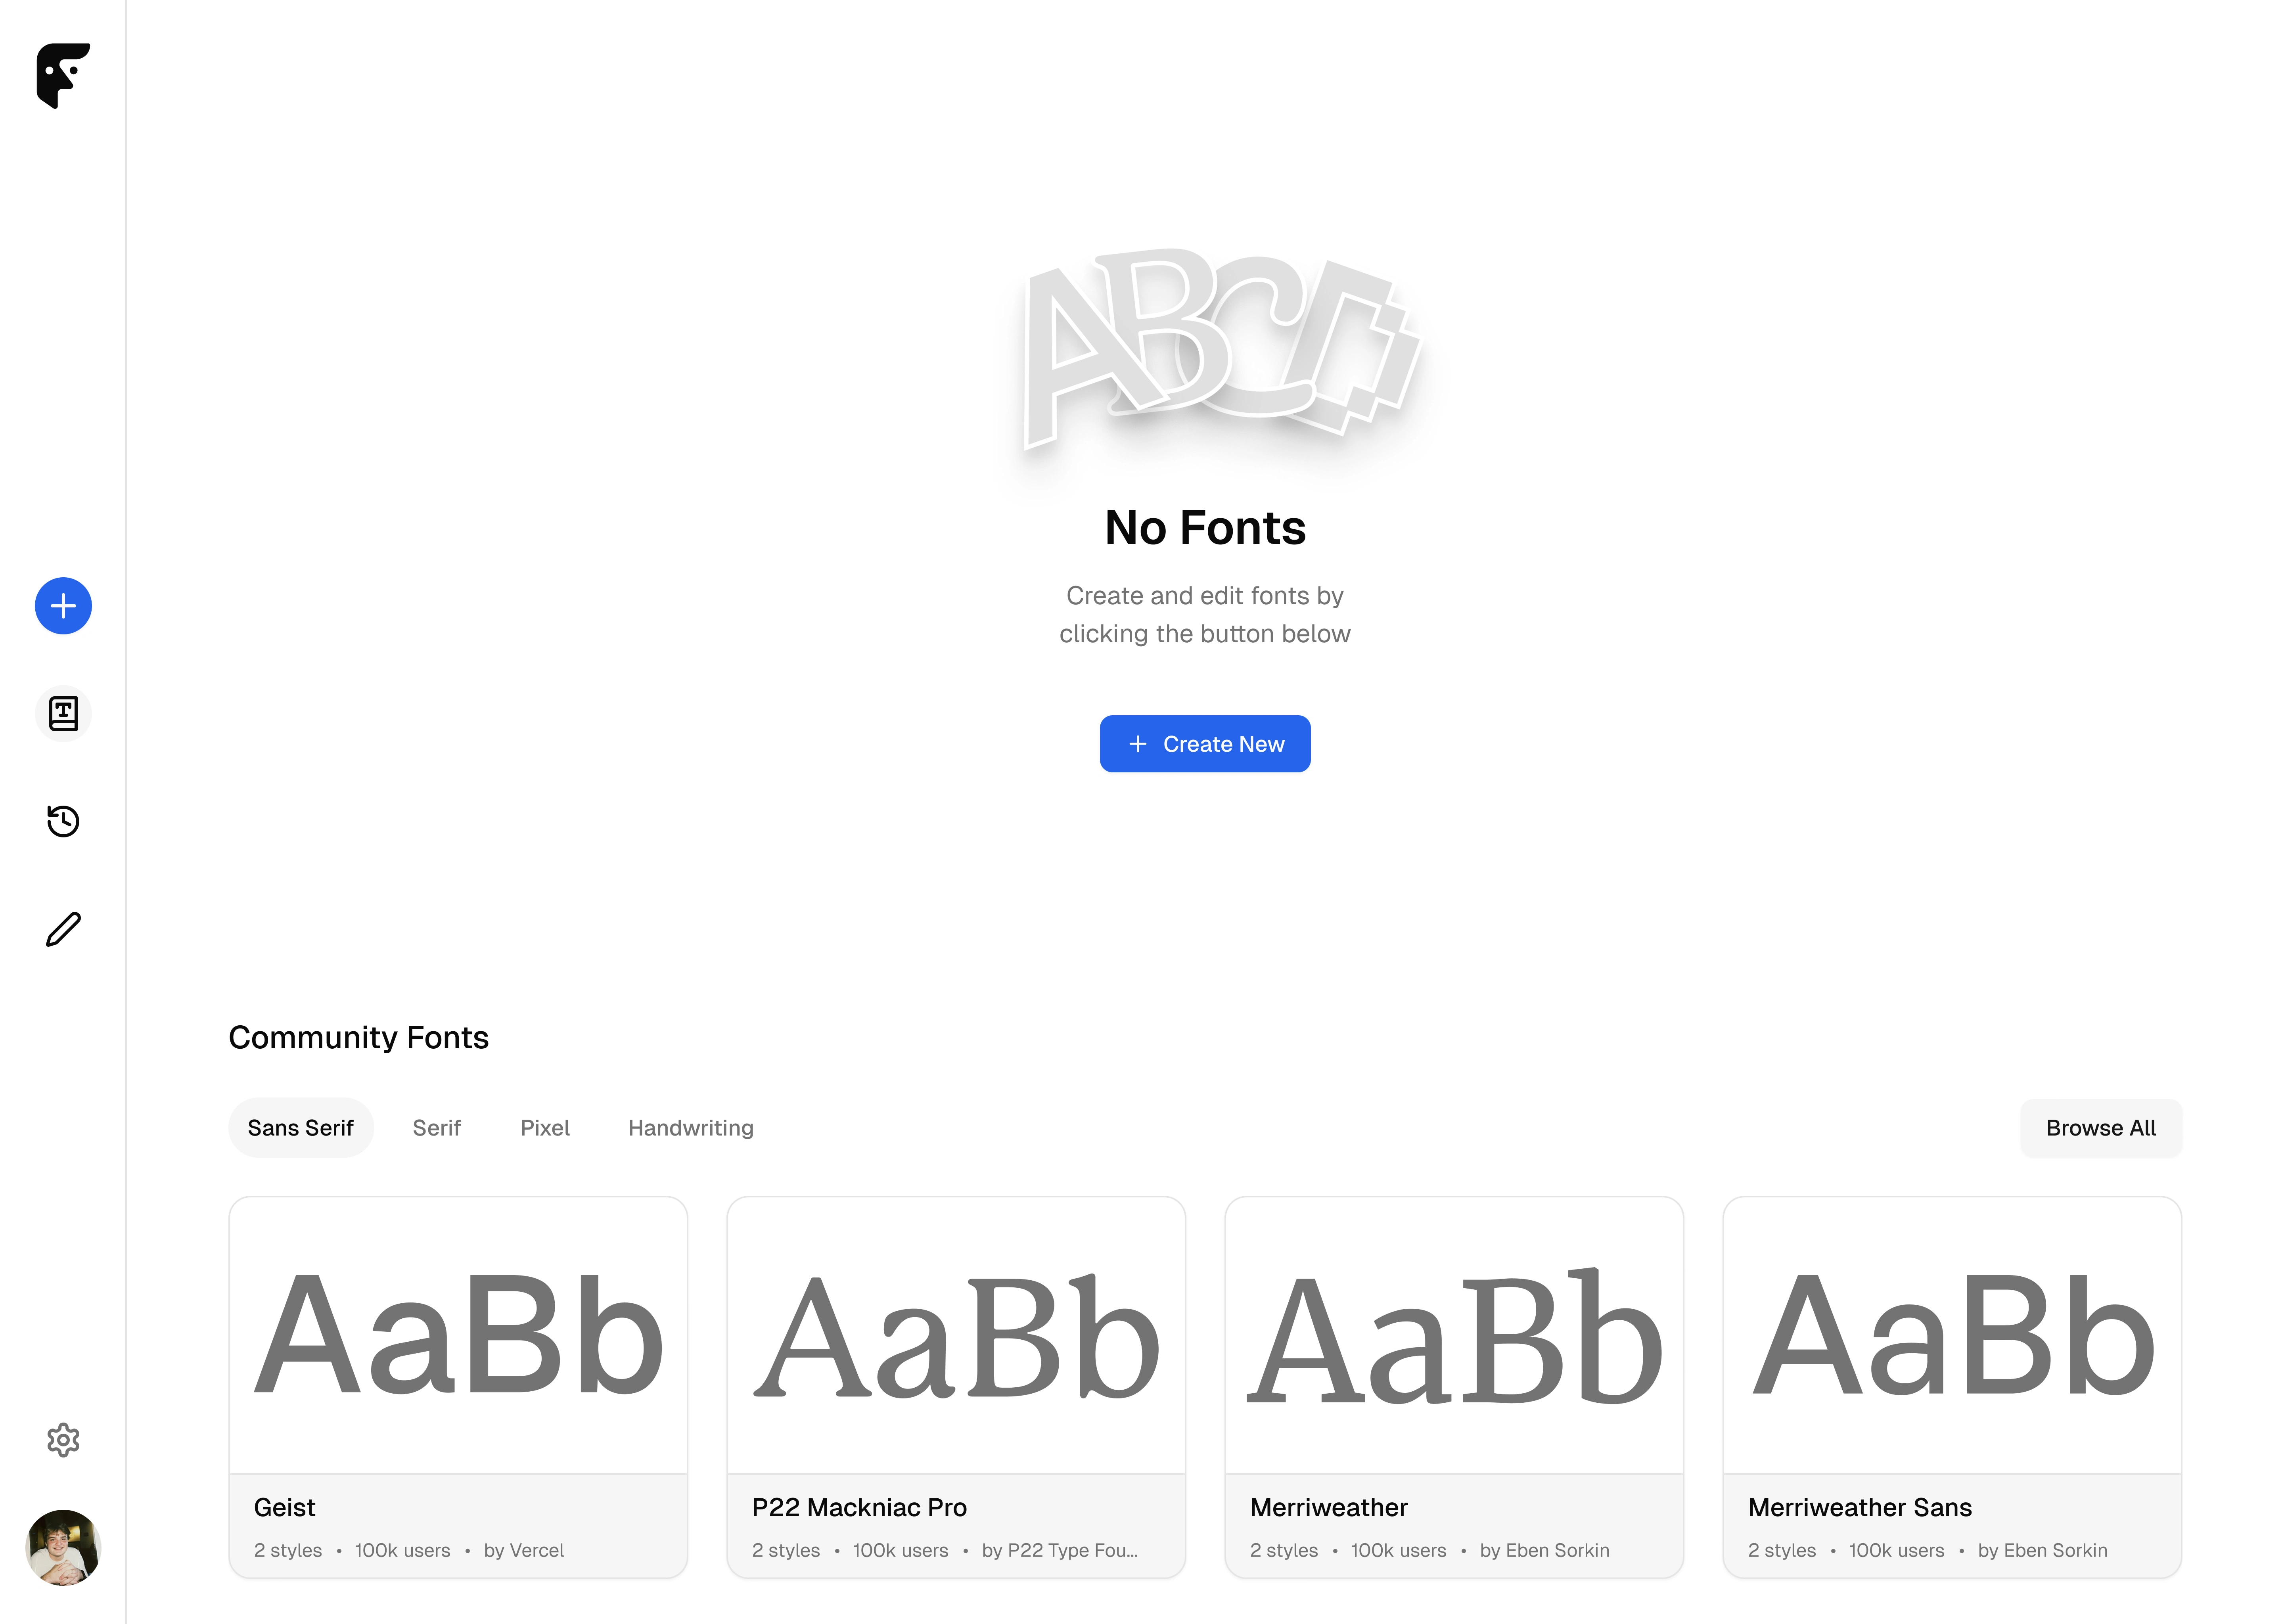Click the blue plus sidebar icon
Viewport: 2284px width, 1624px height.
pos(63,606)
